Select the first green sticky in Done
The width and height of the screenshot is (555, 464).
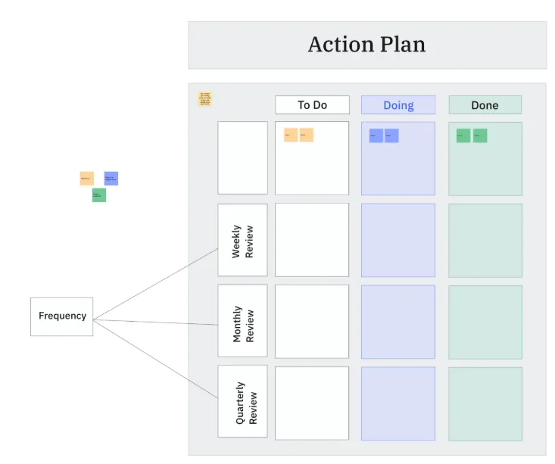click(463, 135)
